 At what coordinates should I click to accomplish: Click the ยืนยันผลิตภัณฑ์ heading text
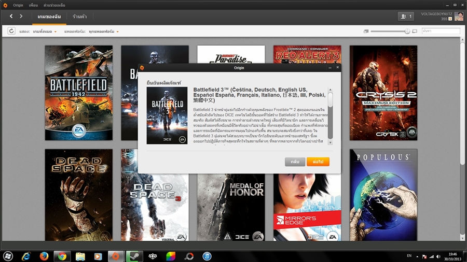click(x=164, y=82)
